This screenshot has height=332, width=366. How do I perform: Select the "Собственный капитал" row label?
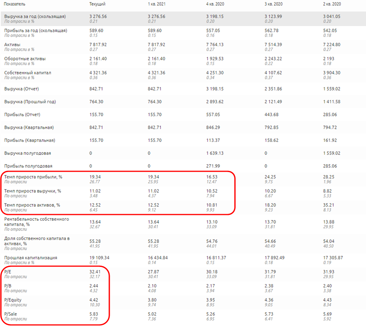pyautogui.click(x=28, y=73)
